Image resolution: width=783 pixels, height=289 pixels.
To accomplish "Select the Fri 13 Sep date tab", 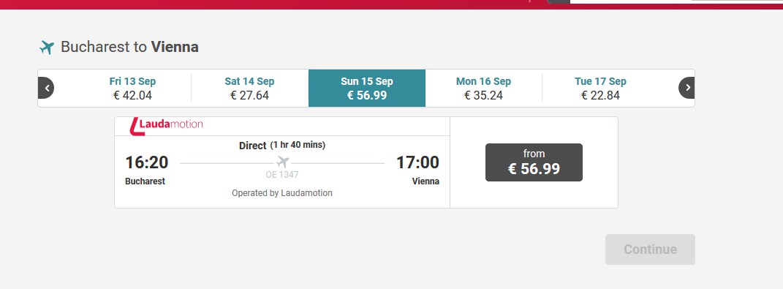I will click(x=132, y=88).
